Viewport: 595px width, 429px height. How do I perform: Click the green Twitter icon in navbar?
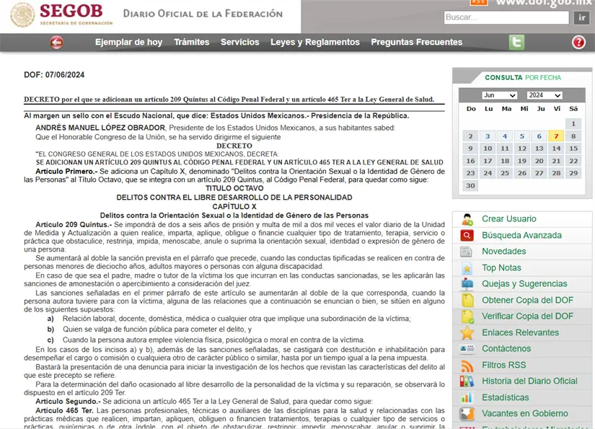click(516, 43)
